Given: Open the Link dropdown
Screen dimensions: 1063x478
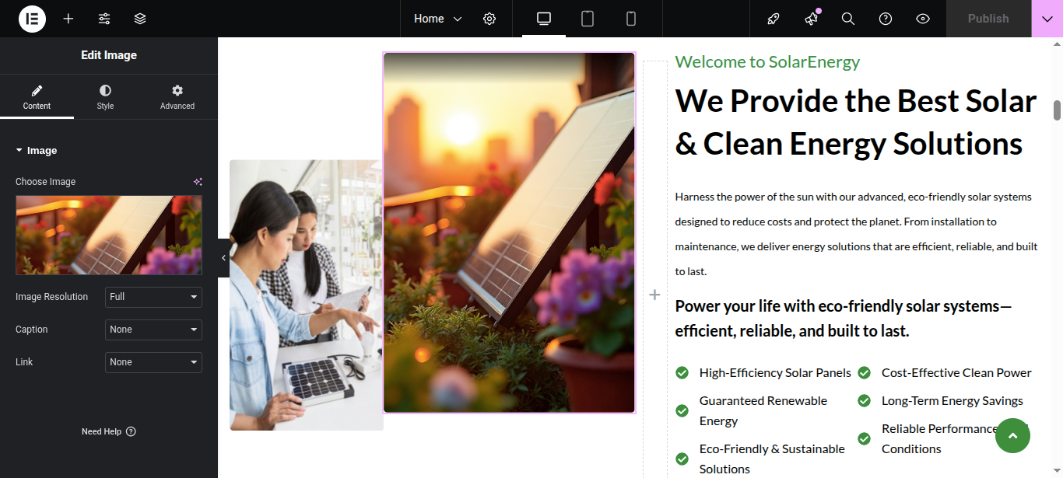Looking at the screenshot, I should 153,362.
